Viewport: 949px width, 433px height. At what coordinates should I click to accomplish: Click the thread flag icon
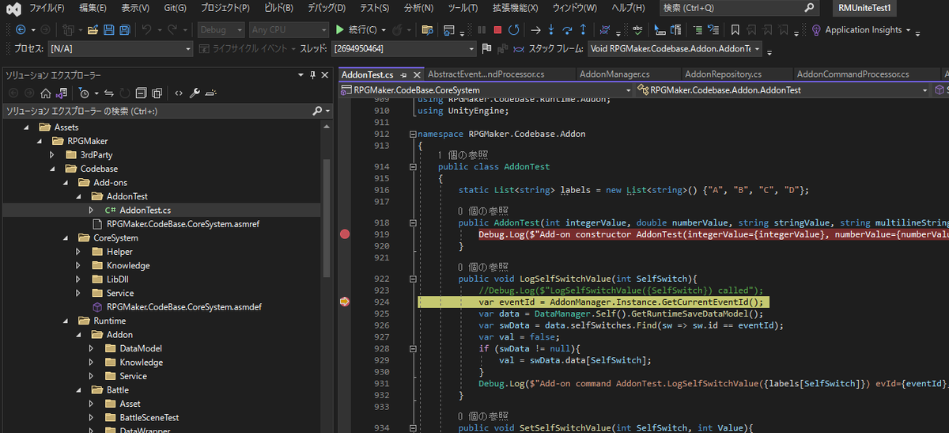486,49
